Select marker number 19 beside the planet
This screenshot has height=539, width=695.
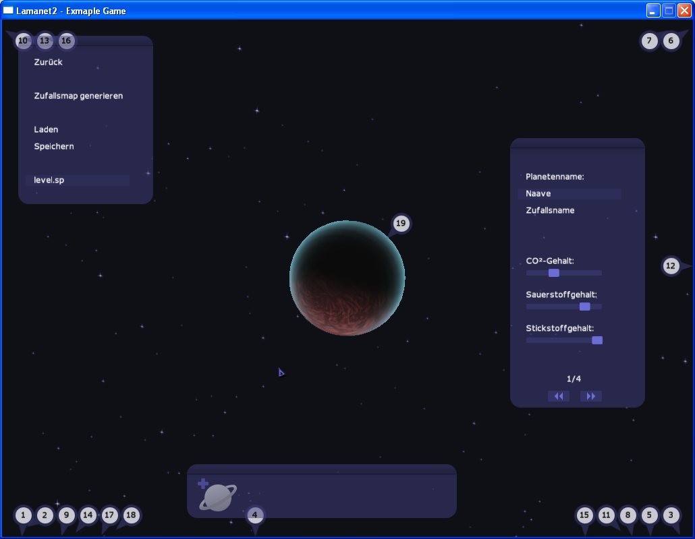coord(401,224)
